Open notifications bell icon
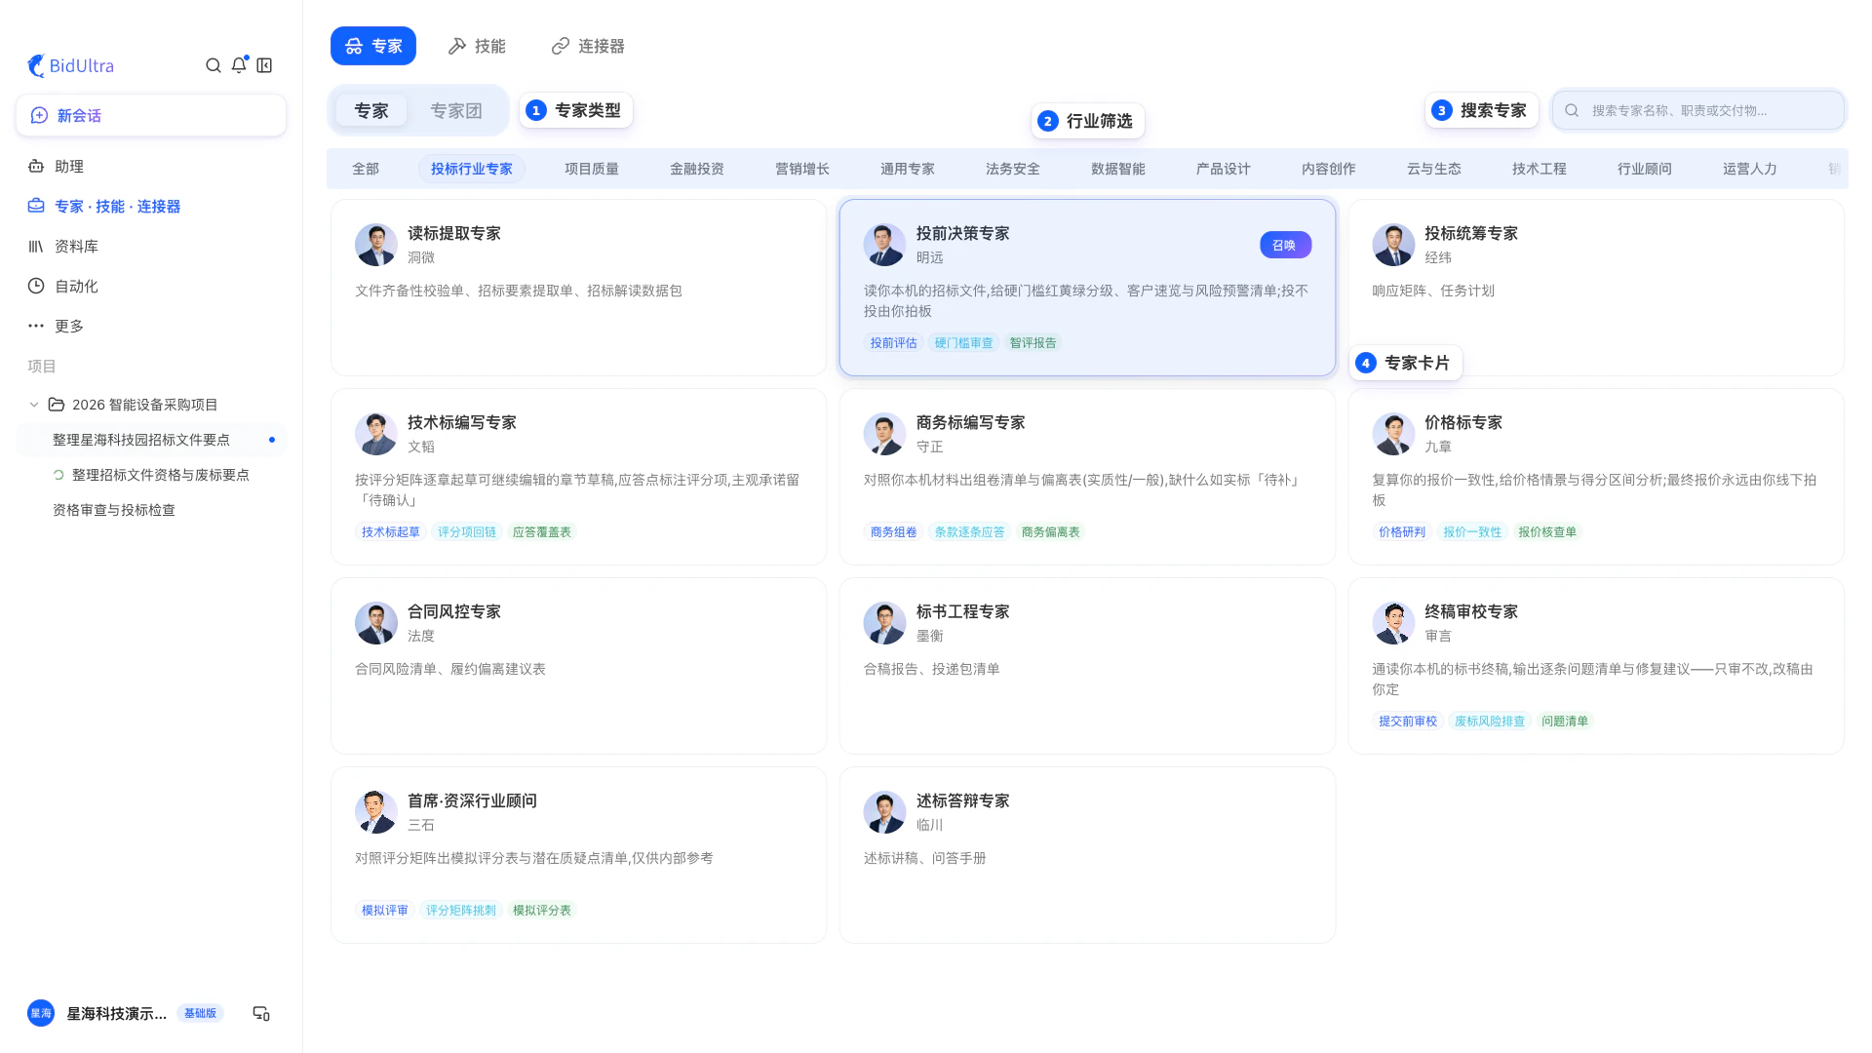Viewport: 1872px width, 1053px height. (x=239, y=65)
